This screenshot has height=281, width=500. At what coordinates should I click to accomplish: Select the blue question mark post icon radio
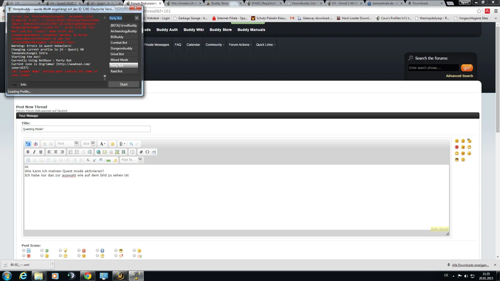[97, 250]
